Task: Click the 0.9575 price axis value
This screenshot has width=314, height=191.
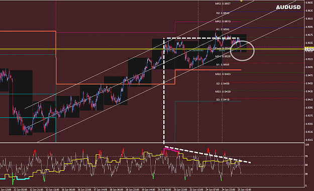Action: point(309,35)
